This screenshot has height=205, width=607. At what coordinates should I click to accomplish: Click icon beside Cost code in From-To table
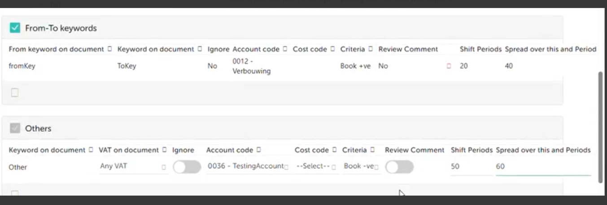pyautogui.click(x=332, y=49)
